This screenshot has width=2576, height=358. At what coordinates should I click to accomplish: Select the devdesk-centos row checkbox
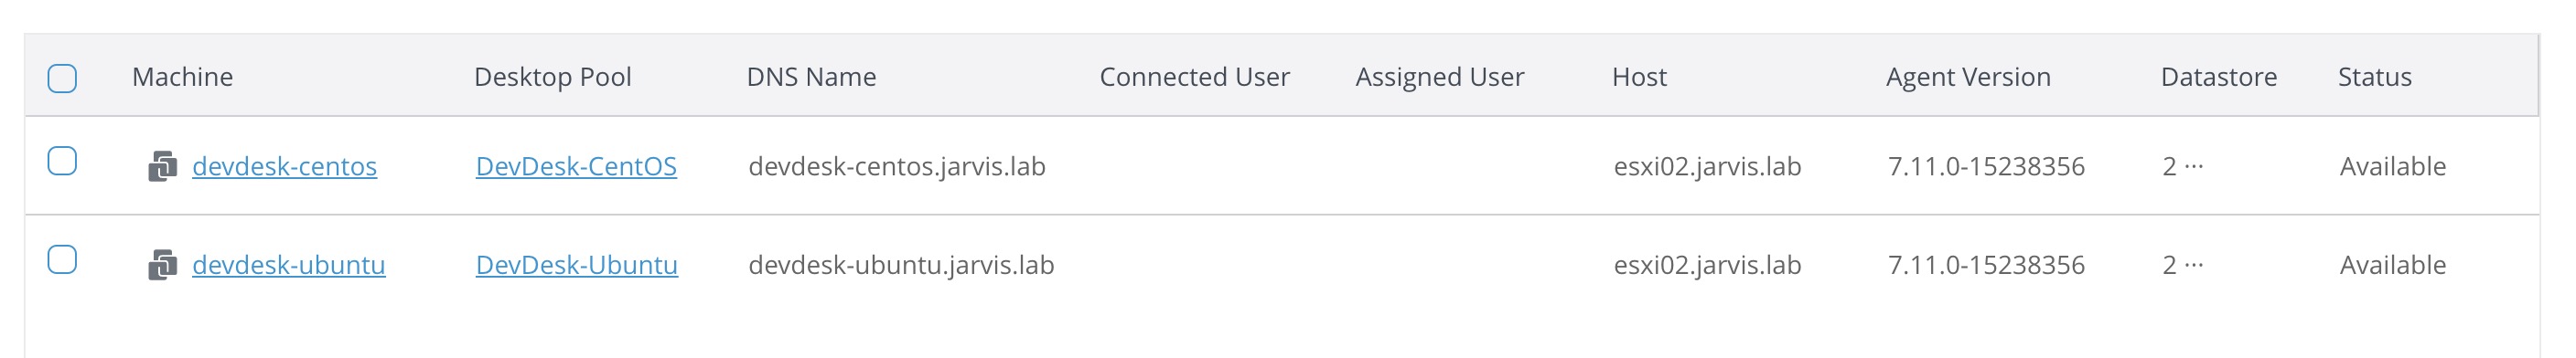click(x=62, y=161)
